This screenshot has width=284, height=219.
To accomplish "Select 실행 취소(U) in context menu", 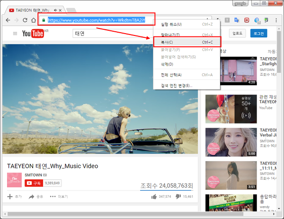I will 187,25.
